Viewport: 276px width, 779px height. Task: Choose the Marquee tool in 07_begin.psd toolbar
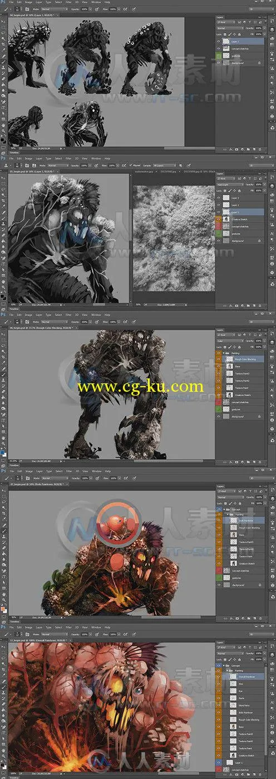pos(3,496)
